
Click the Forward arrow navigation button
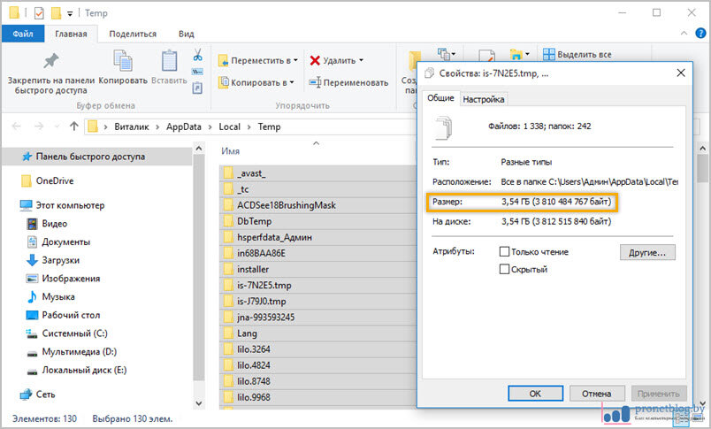(39, 126)
